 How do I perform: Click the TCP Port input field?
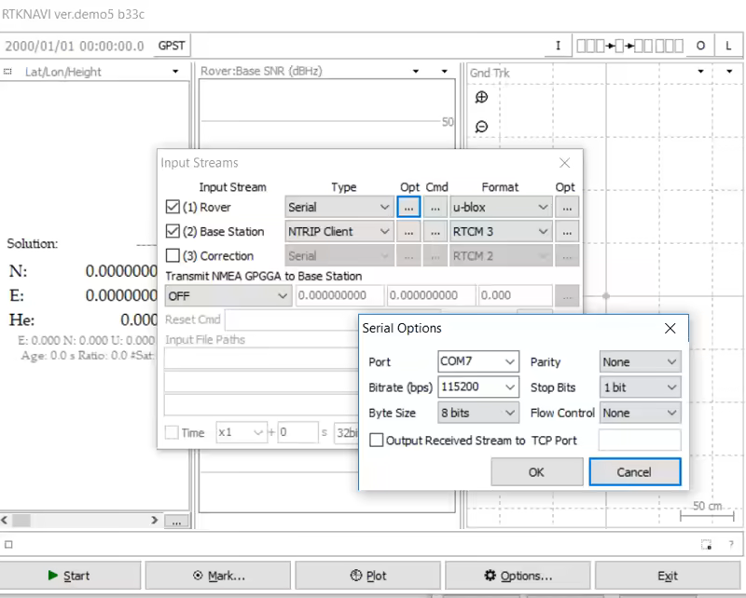[639, 441]
